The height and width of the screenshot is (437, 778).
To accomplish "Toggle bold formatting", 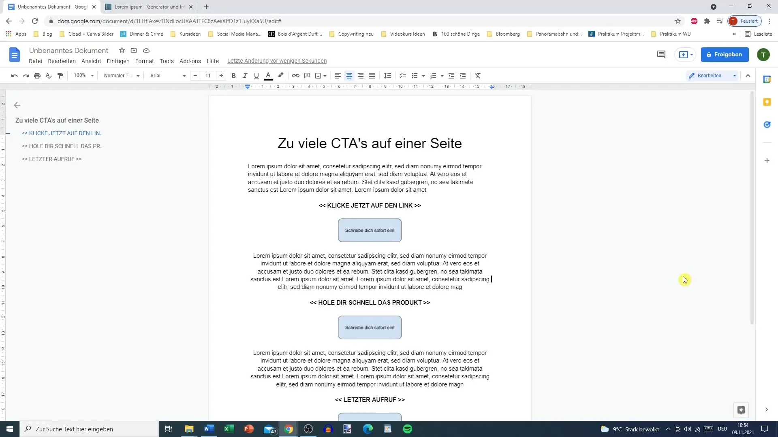I will [x=233, y=76].
